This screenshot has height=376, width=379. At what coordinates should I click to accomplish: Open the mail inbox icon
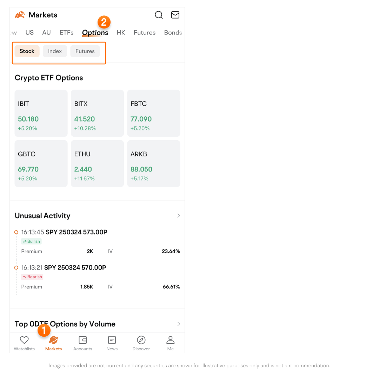click(x=175, y=15)
